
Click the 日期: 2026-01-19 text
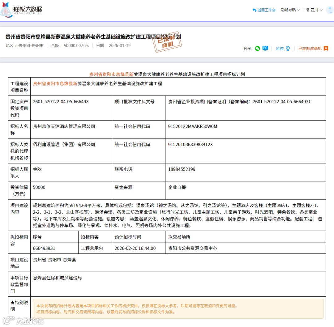(x=113, y=46)
